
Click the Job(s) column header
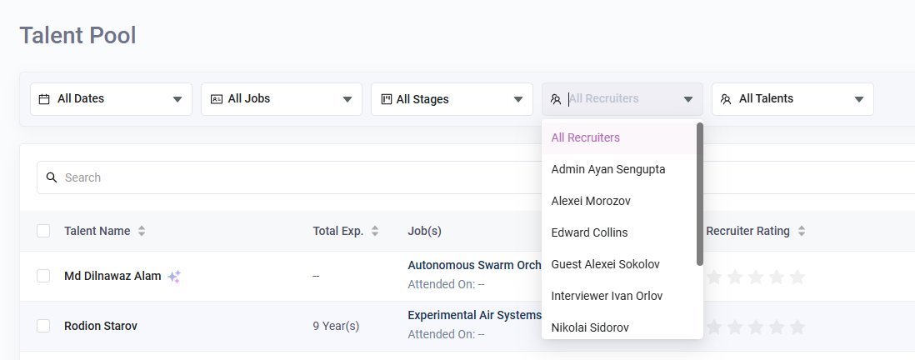pos(424,231)
